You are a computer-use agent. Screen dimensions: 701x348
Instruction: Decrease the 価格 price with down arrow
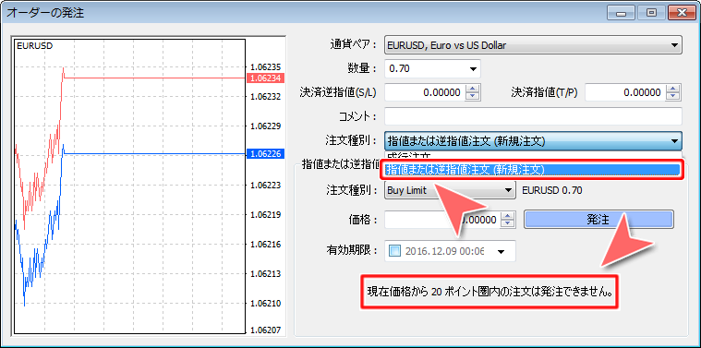click(x=507, y=223)
